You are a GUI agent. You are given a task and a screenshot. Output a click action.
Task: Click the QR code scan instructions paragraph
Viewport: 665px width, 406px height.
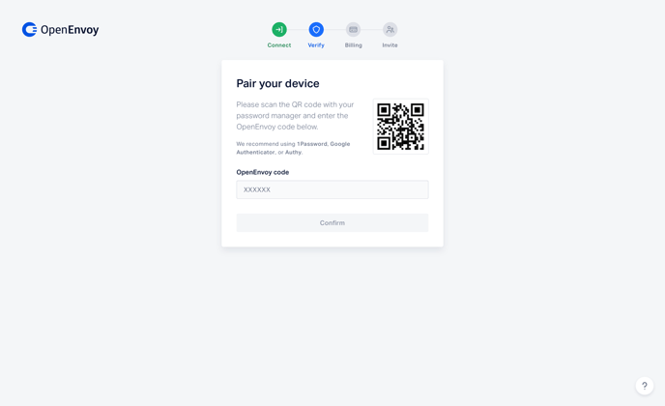[x=295, y=115]
